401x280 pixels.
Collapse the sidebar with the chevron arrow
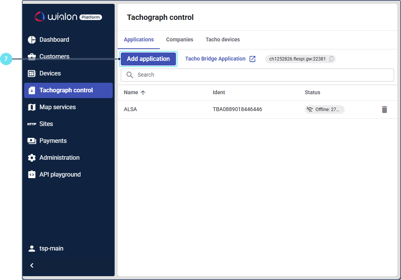click(x=32, y=265)
